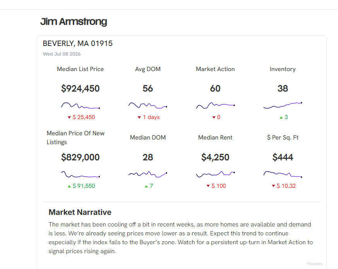Click the Median List Price label
The image size is (338, 269).
click(x=80, y=69)
